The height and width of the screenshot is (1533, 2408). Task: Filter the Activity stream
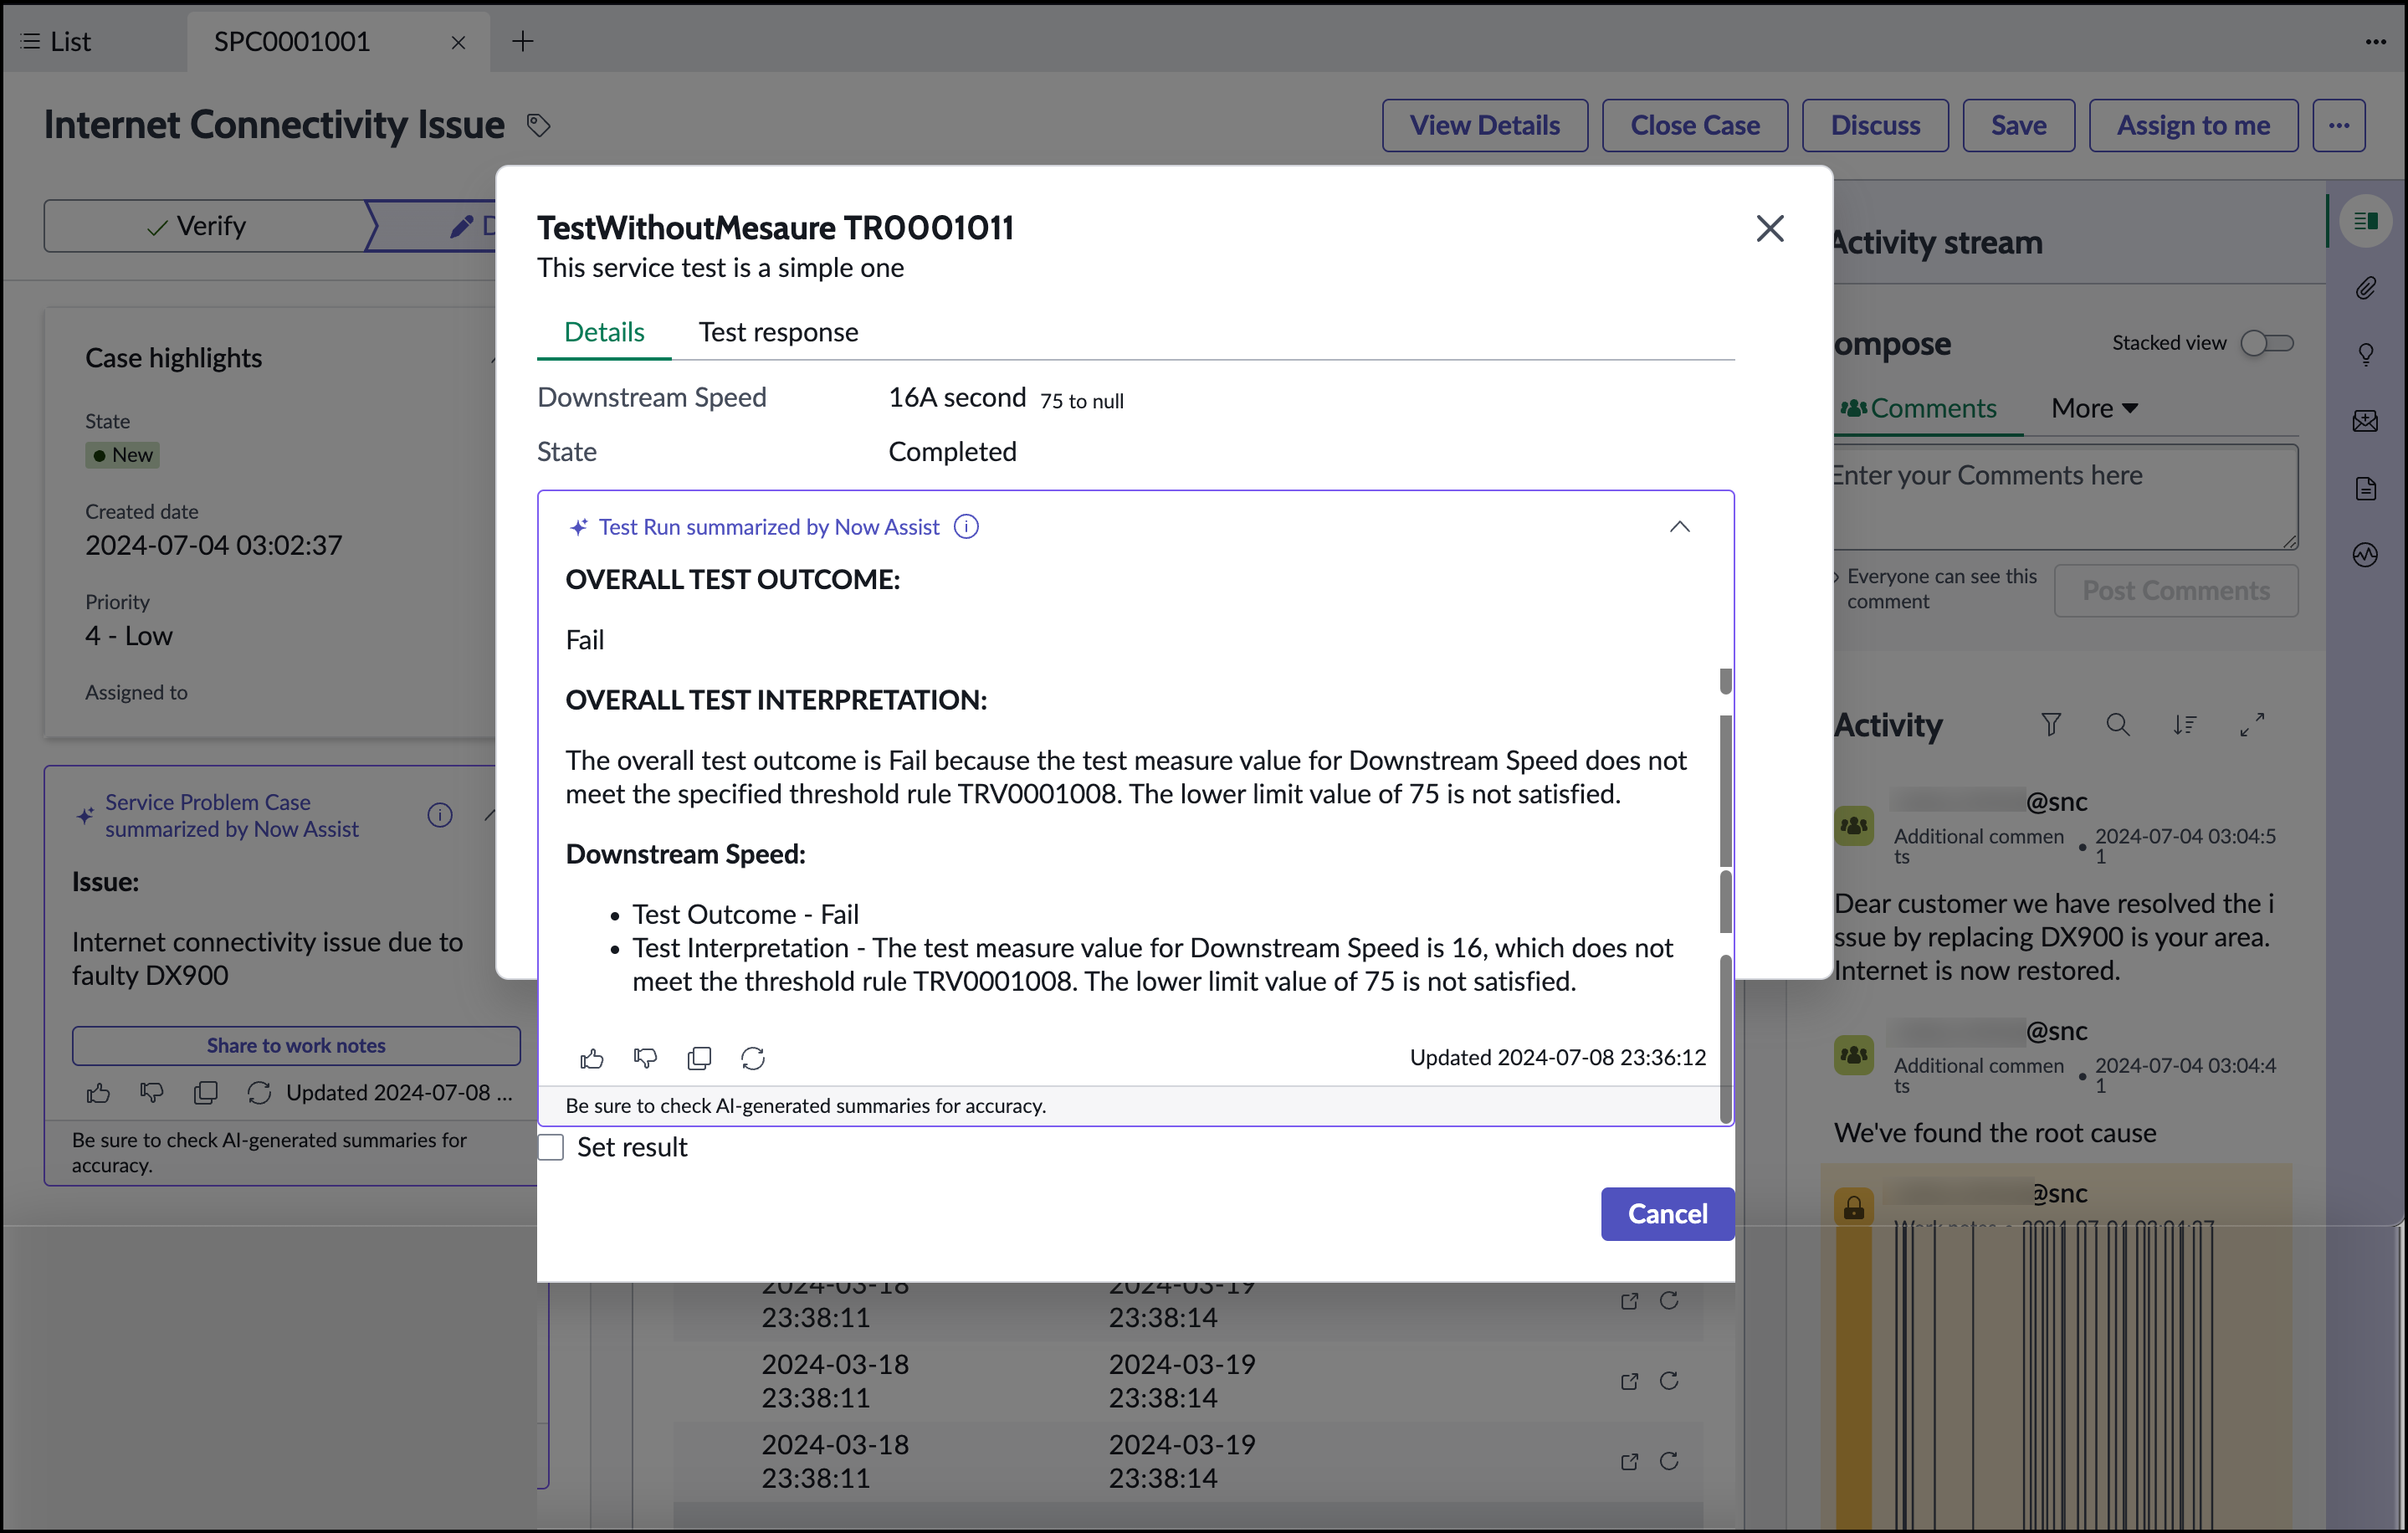point(2050,724)
